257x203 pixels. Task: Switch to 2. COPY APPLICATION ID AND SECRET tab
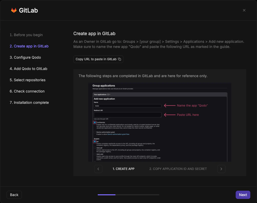tap(178, 169)
